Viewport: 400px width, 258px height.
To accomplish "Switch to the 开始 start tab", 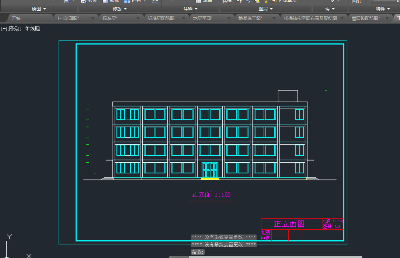I will (x=16, y=18).
